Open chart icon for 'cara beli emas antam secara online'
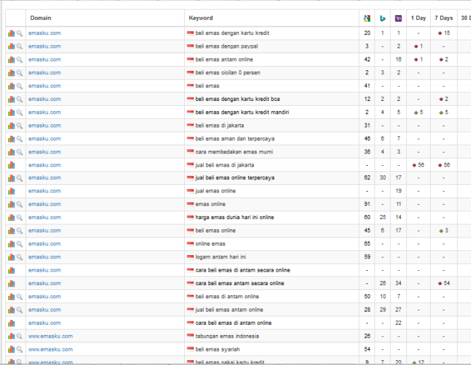Screen dimensions: 471x365 click(x=12, y=284)
